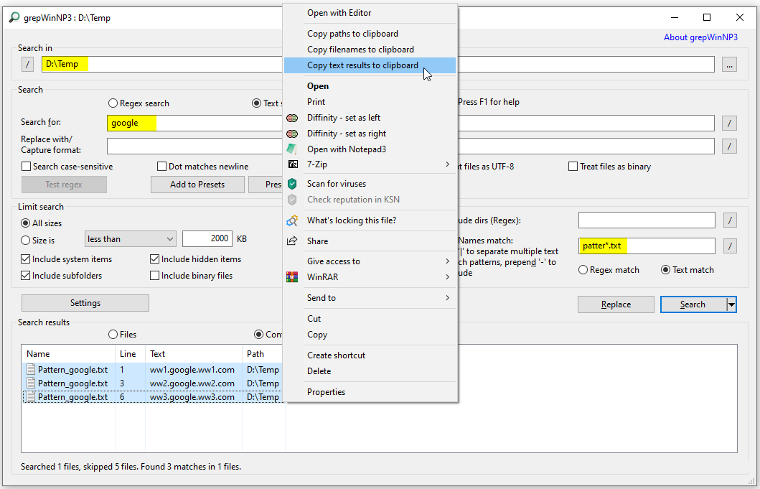Click slash button beside Replace with field
This screenshot has width=760, height=489.
[729, 146]
